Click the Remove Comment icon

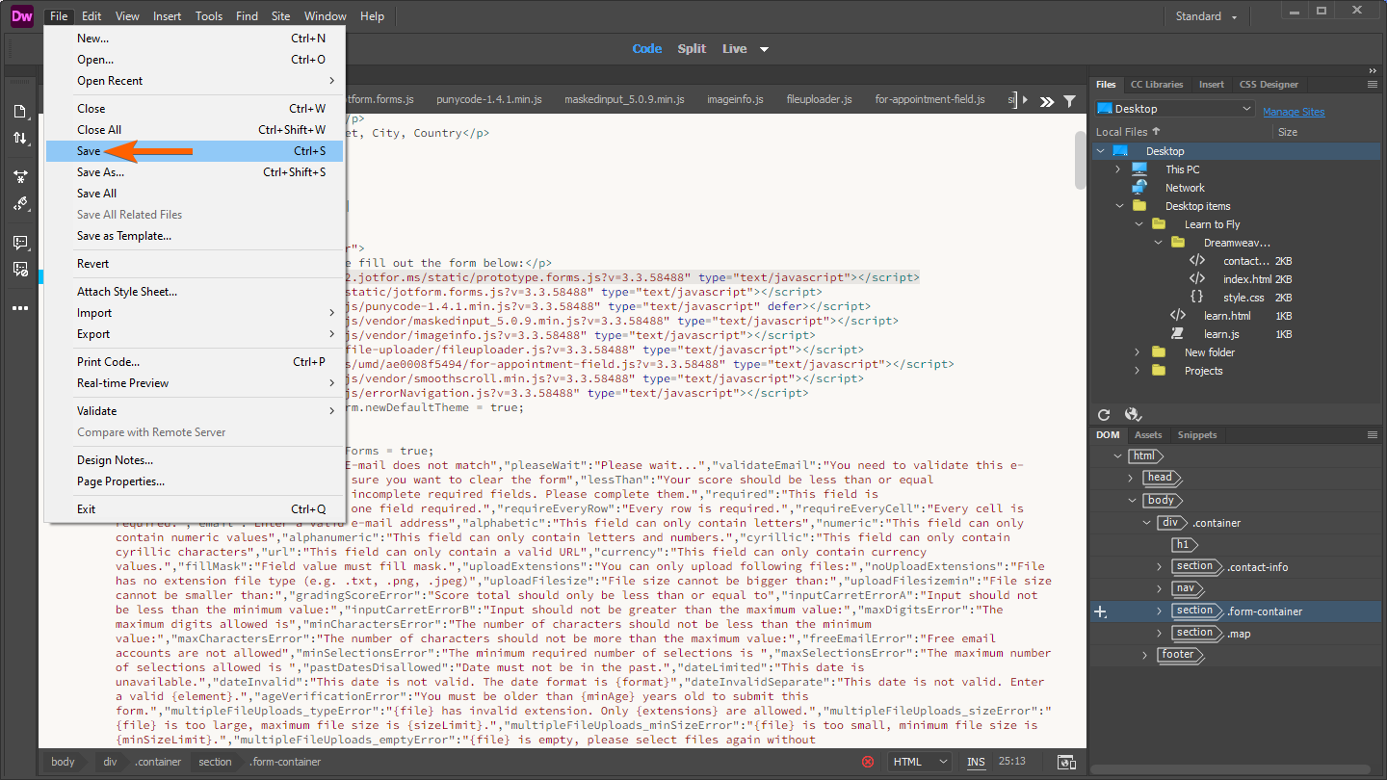pos(20,270)
